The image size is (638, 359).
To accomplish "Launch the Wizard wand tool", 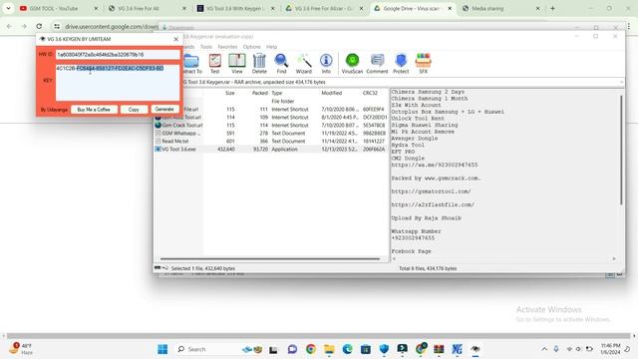I will (x=303, y=64).
